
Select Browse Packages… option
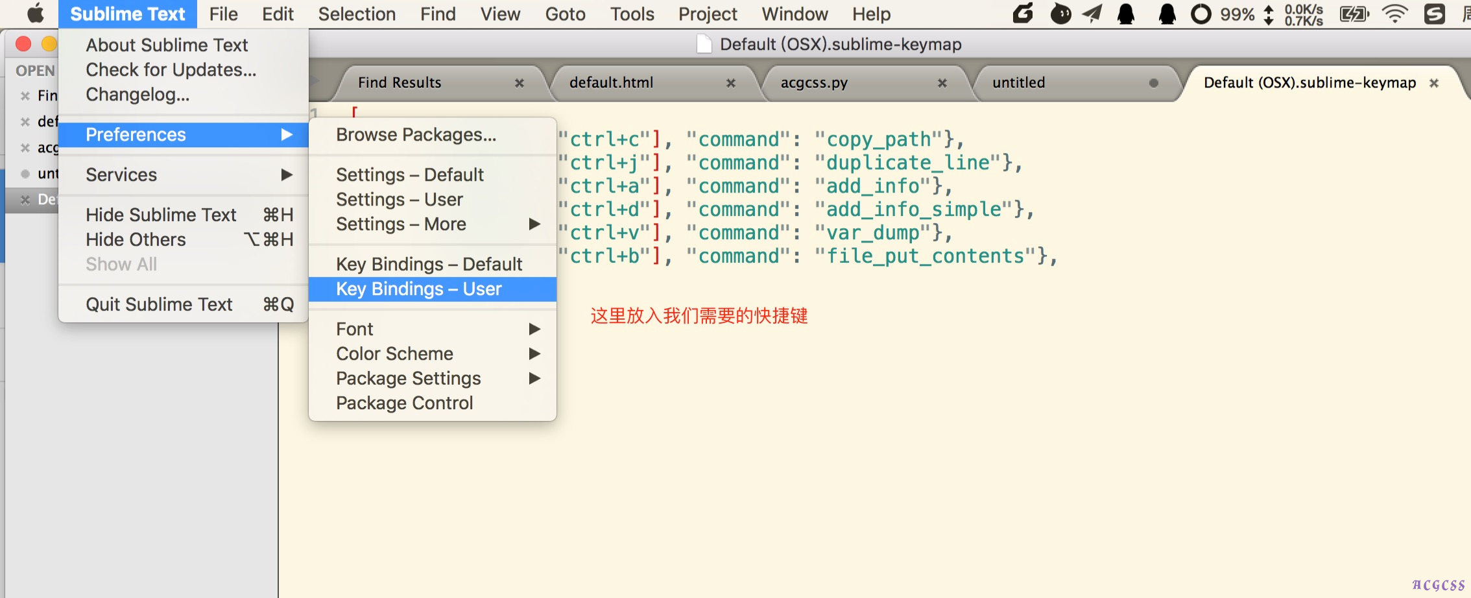click(416, 134)
